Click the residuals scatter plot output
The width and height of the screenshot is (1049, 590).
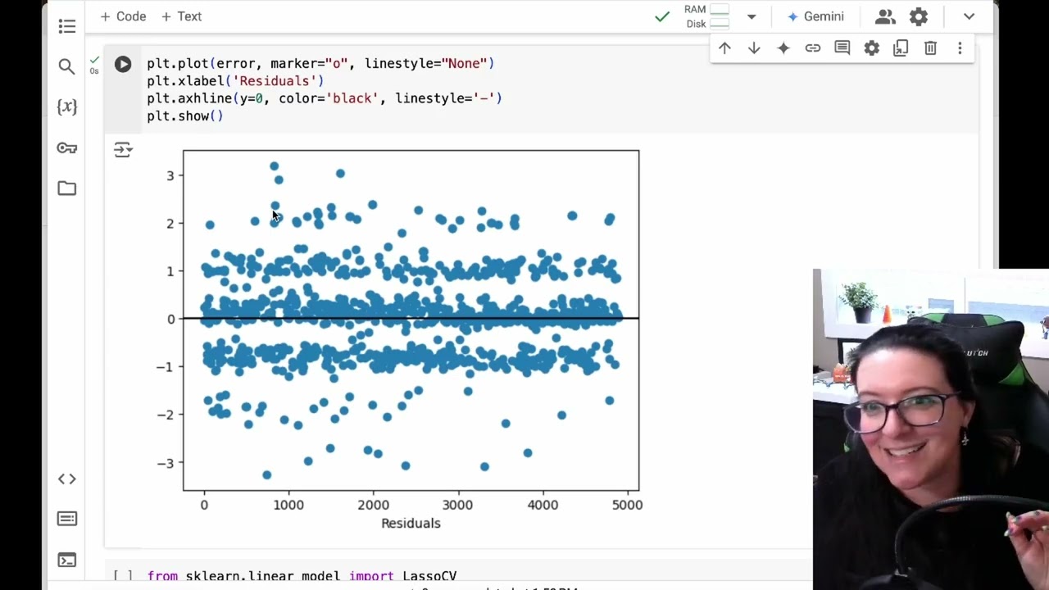click(x=411, y=320)
